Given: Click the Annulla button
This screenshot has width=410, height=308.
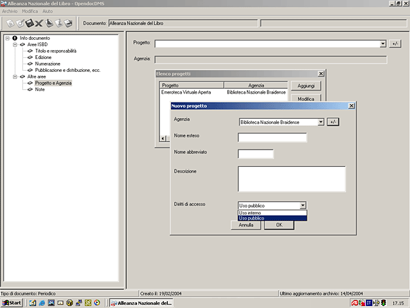Looking at the screenshot, I should (246, 225).
